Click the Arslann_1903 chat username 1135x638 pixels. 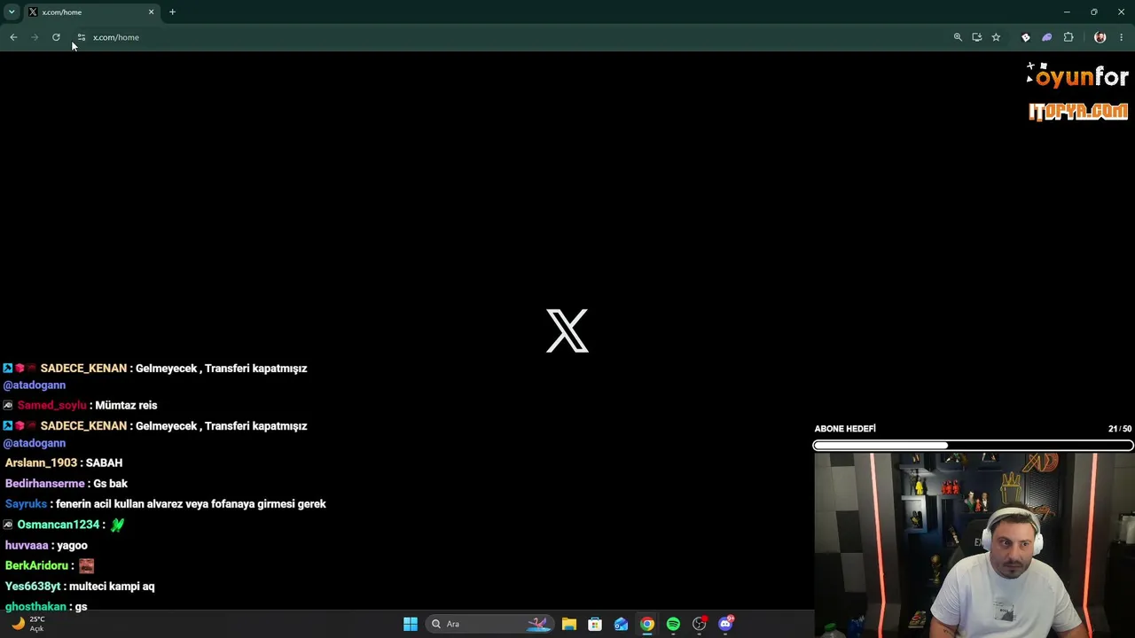coord(41,463)
